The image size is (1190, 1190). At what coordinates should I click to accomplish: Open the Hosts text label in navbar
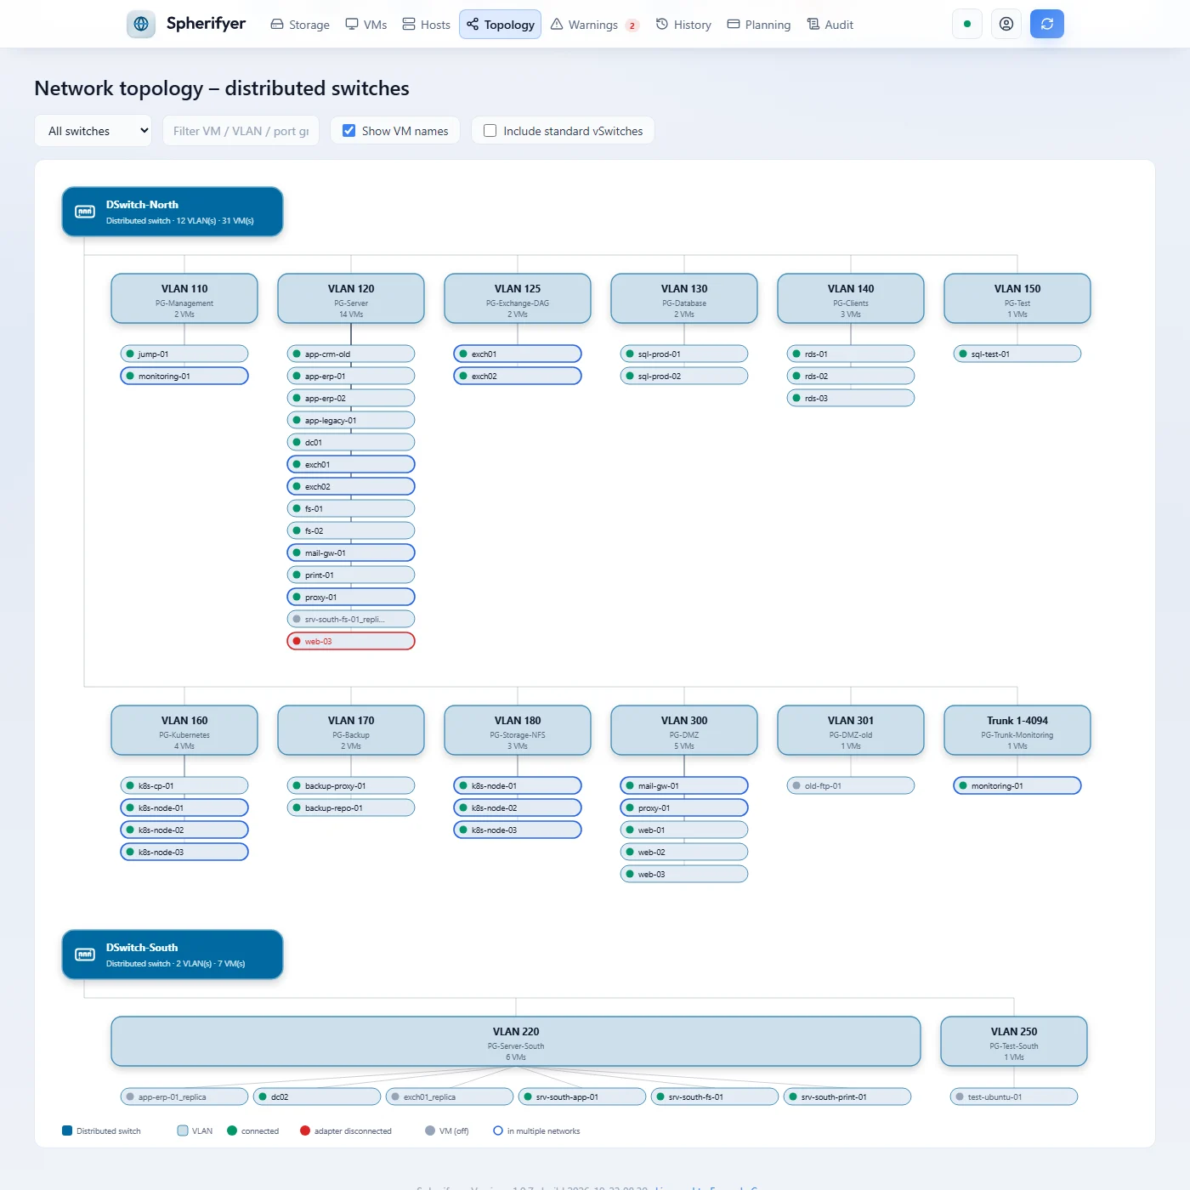(x=435, y=25)
